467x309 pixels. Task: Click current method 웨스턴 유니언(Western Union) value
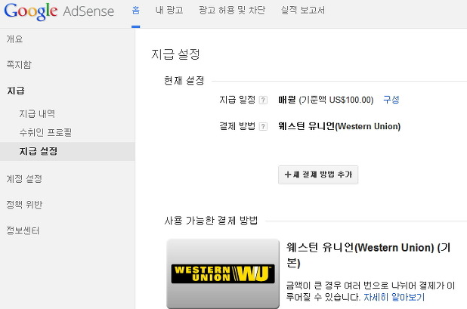coord(339,126)
